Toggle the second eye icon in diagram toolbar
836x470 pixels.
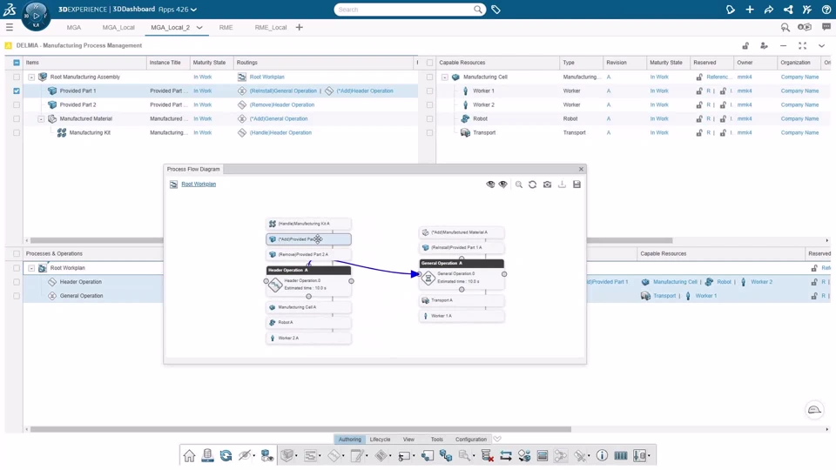pos(502,185)
